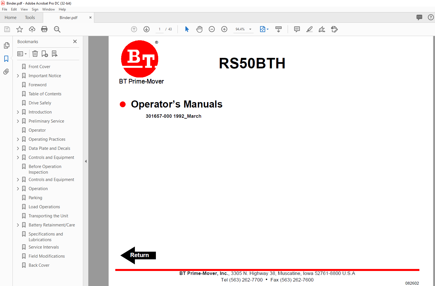Click the Save file icon
The height and width of the screenshot is (286, 435).
click(x=7, y=29)
